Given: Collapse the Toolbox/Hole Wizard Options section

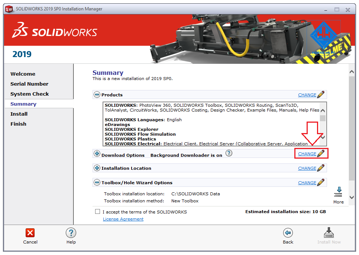Looking at the screenshot, I should click(96, 182).
